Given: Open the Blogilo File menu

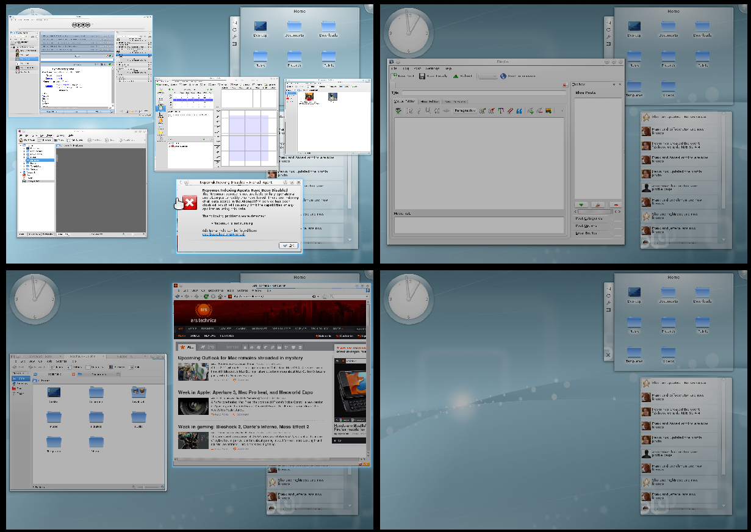Looking at the screenshot, I should (x=393, y=68).
